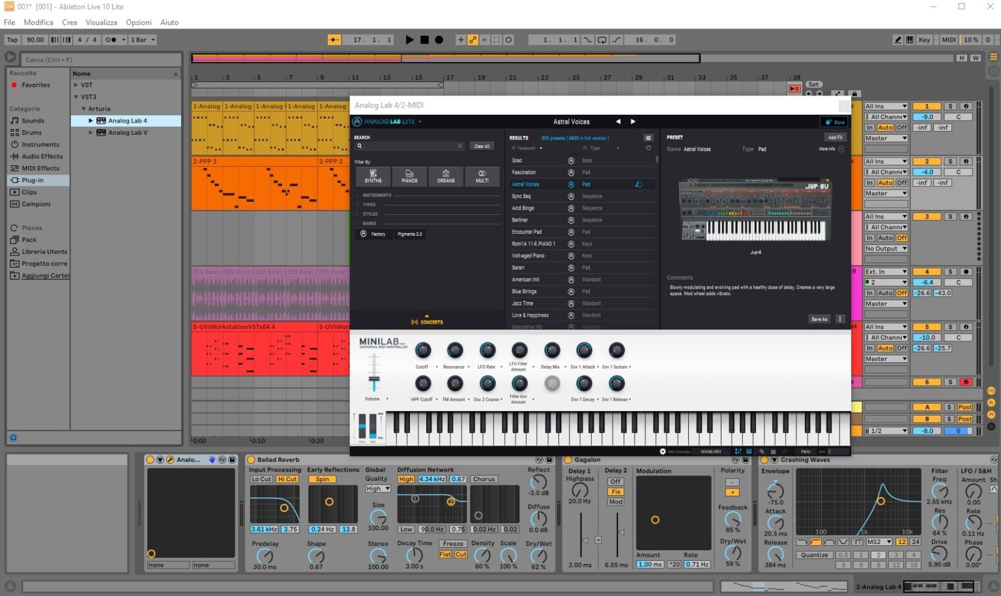Filter by SYNTHS in Analog Lab
The image size is (1001, 596).
(x=373, y=176)
